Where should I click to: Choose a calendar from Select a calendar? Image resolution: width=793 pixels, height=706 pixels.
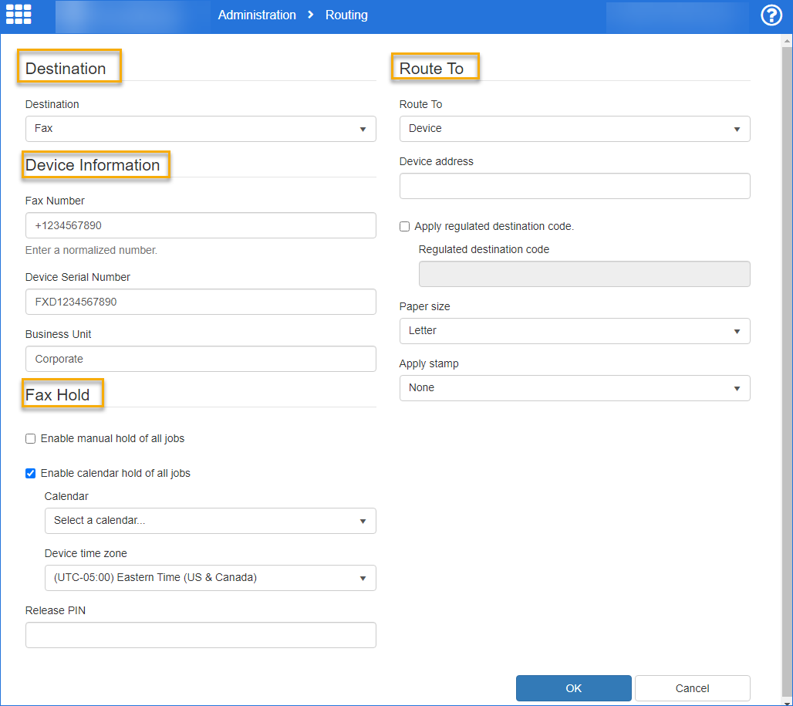[x=210, y=521]
